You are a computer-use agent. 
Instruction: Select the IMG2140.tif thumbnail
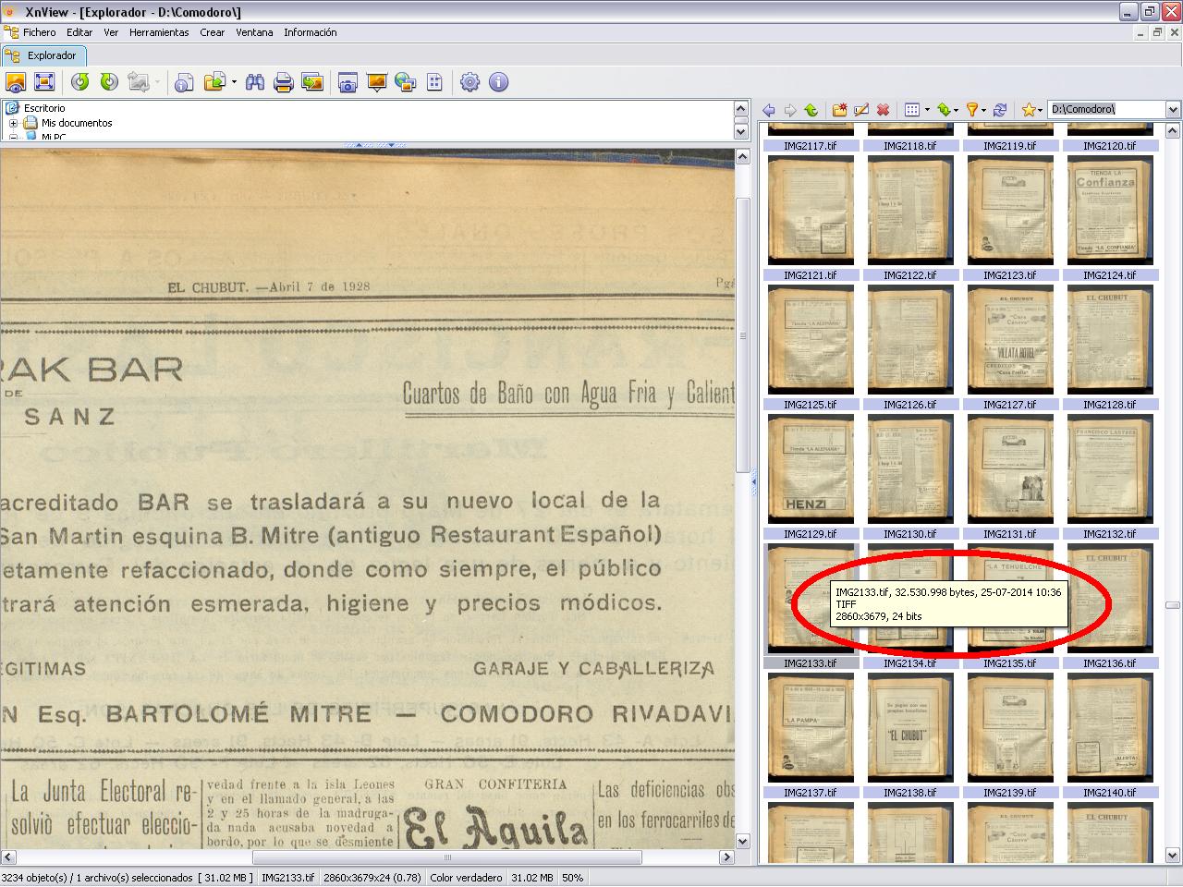point(1110,727)
